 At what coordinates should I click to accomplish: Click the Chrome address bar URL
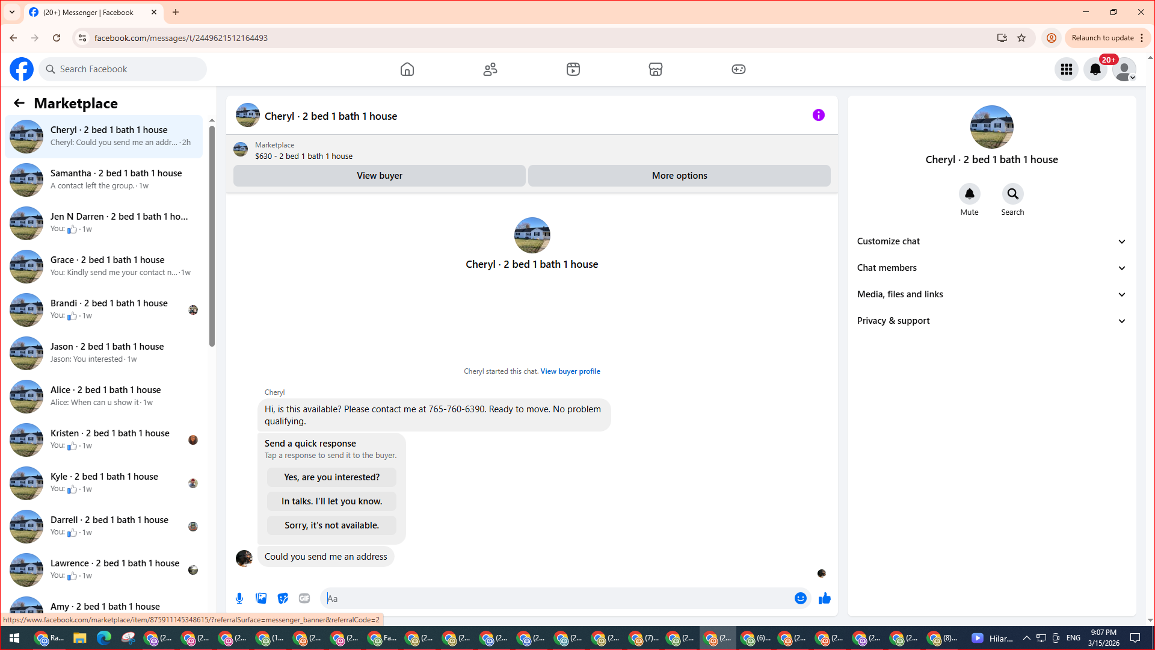[x=181, y=38]
